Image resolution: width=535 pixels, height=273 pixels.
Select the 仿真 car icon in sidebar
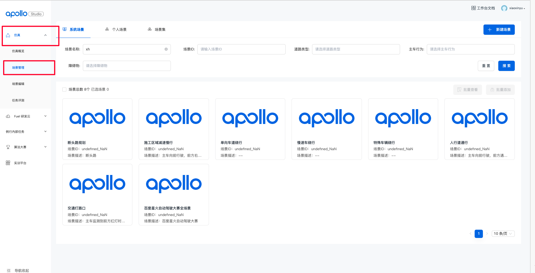click(8, 35)
